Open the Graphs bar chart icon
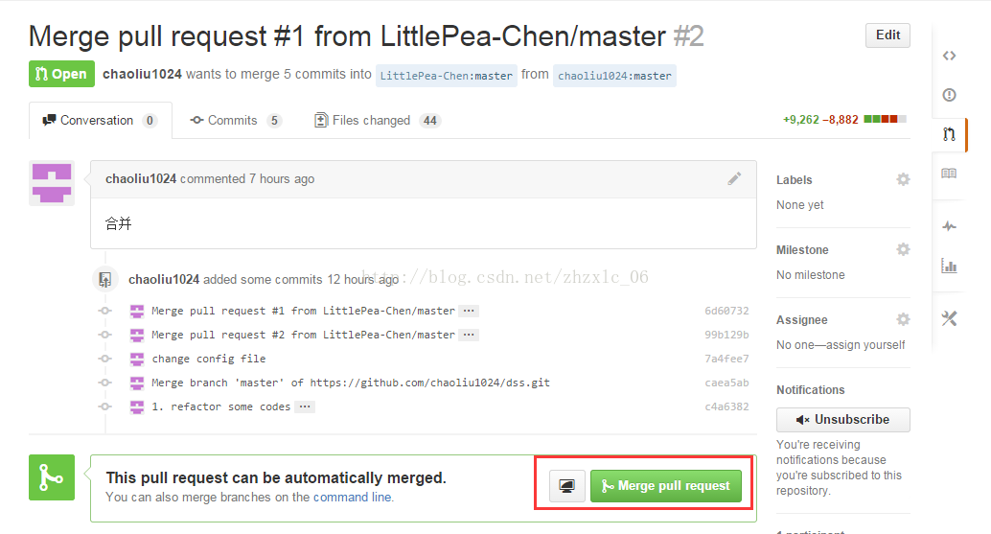Viewport: 991px width, 534px height. [949, 266]
